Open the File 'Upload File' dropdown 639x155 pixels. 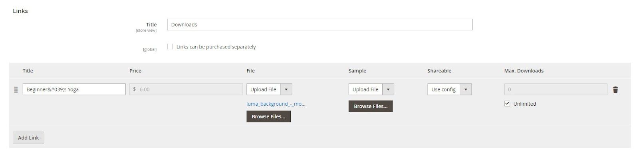point(269,89)
